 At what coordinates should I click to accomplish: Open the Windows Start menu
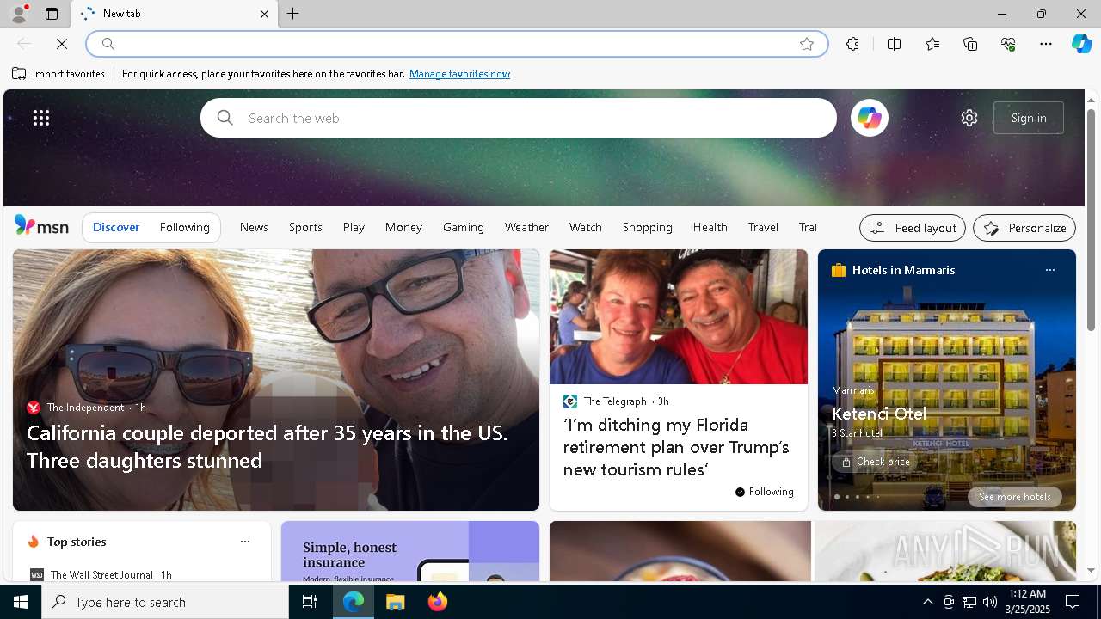21,602
